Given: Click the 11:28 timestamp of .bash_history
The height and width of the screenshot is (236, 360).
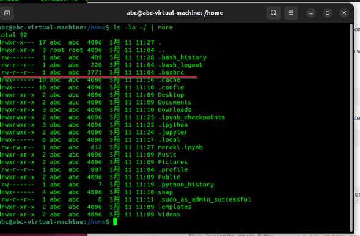Looking at the screenshot, I should [x=145, y=57].
